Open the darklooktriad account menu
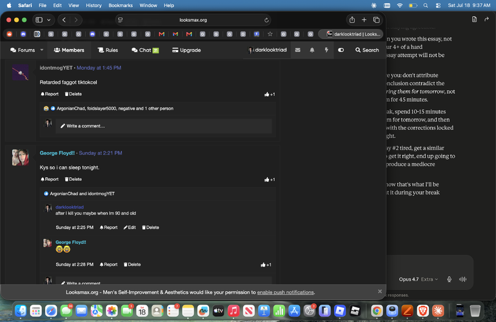This screenshot has height=322, width=496. [267, 50]
